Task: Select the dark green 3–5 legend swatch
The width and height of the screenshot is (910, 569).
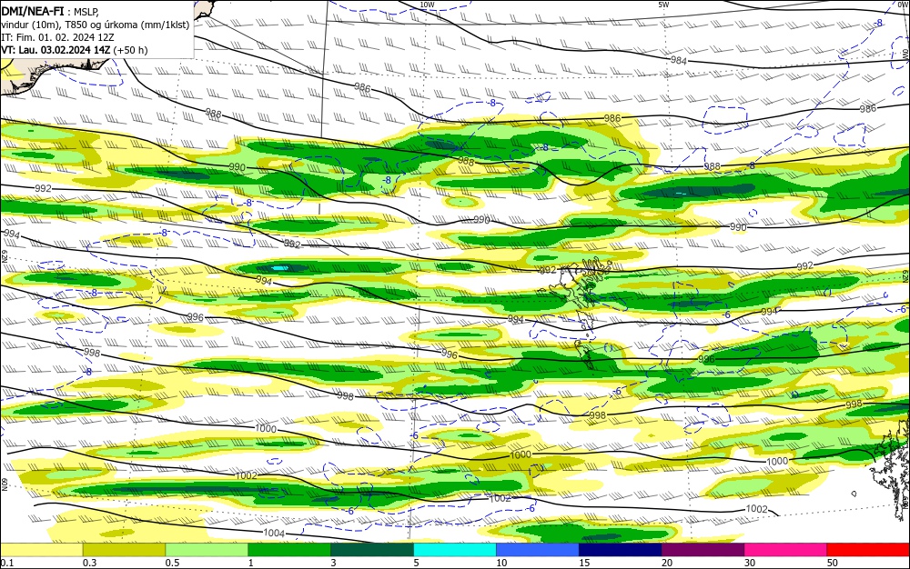Action: (x=372, y=549)
